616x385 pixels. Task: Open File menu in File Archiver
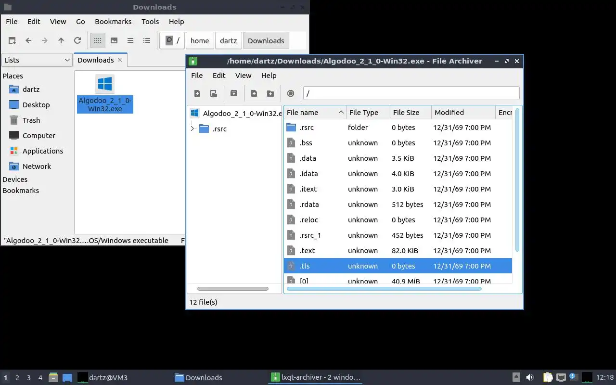[x=197, y=76]
